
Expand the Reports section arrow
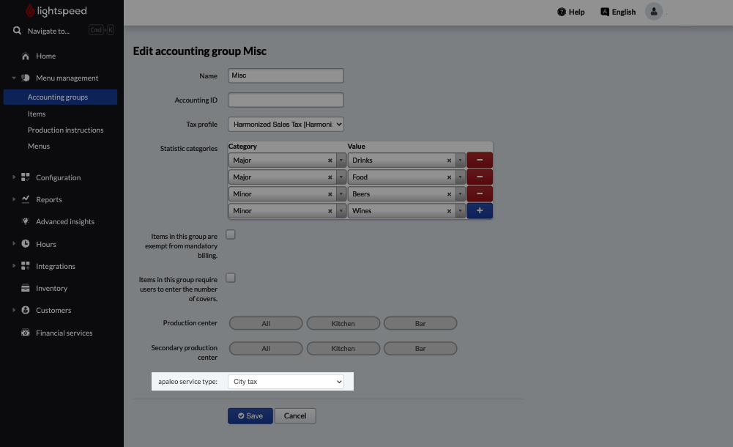point(14,199)
